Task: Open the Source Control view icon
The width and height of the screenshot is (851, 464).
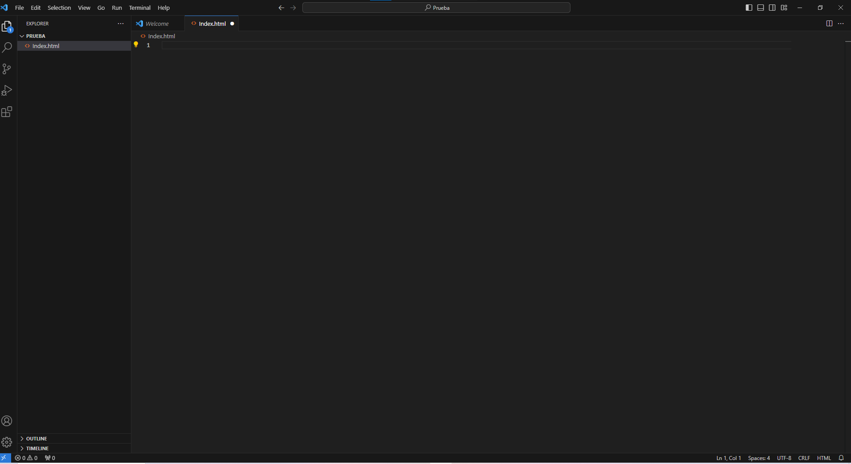Action: click(7, 69)
